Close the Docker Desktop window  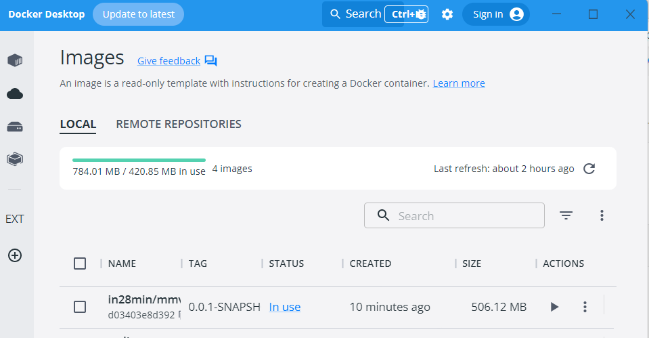tap(630, 14)
